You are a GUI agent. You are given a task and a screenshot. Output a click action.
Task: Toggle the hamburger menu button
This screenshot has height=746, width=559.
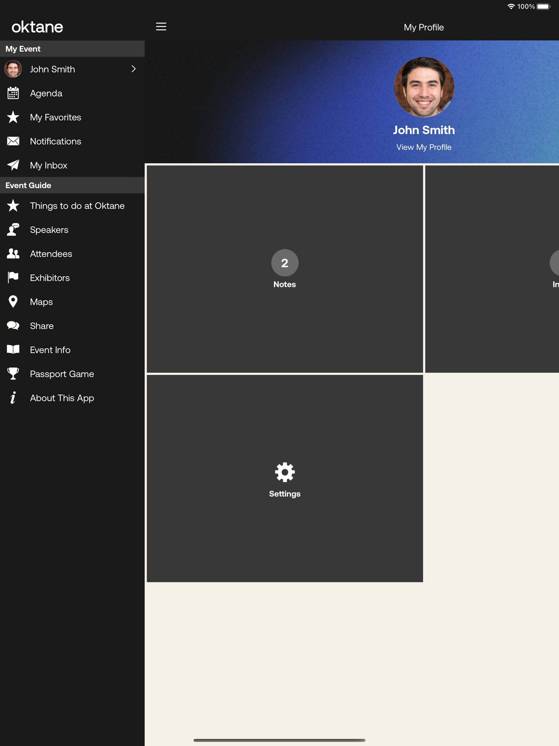point(161,27)
